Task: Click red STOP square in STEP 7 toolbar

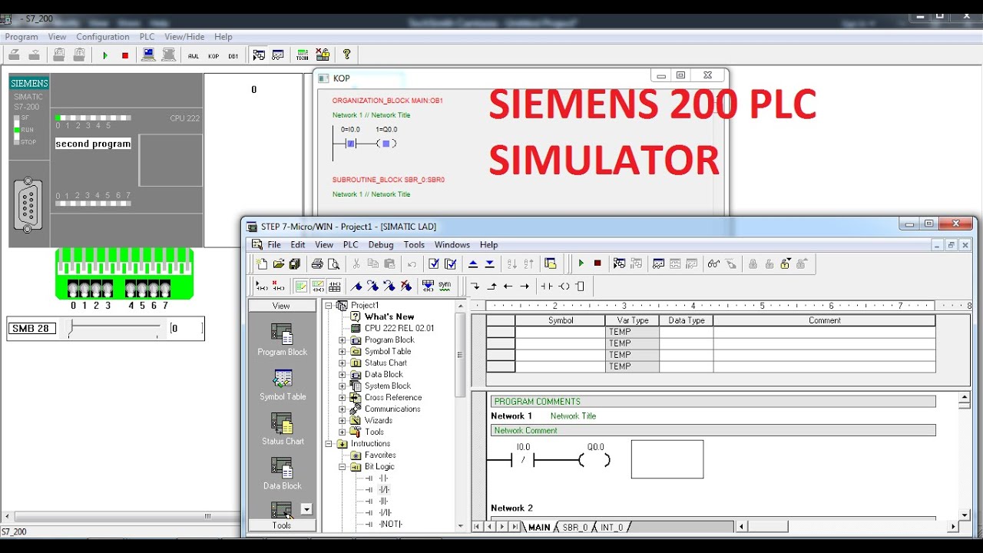Action: point(597,263)
